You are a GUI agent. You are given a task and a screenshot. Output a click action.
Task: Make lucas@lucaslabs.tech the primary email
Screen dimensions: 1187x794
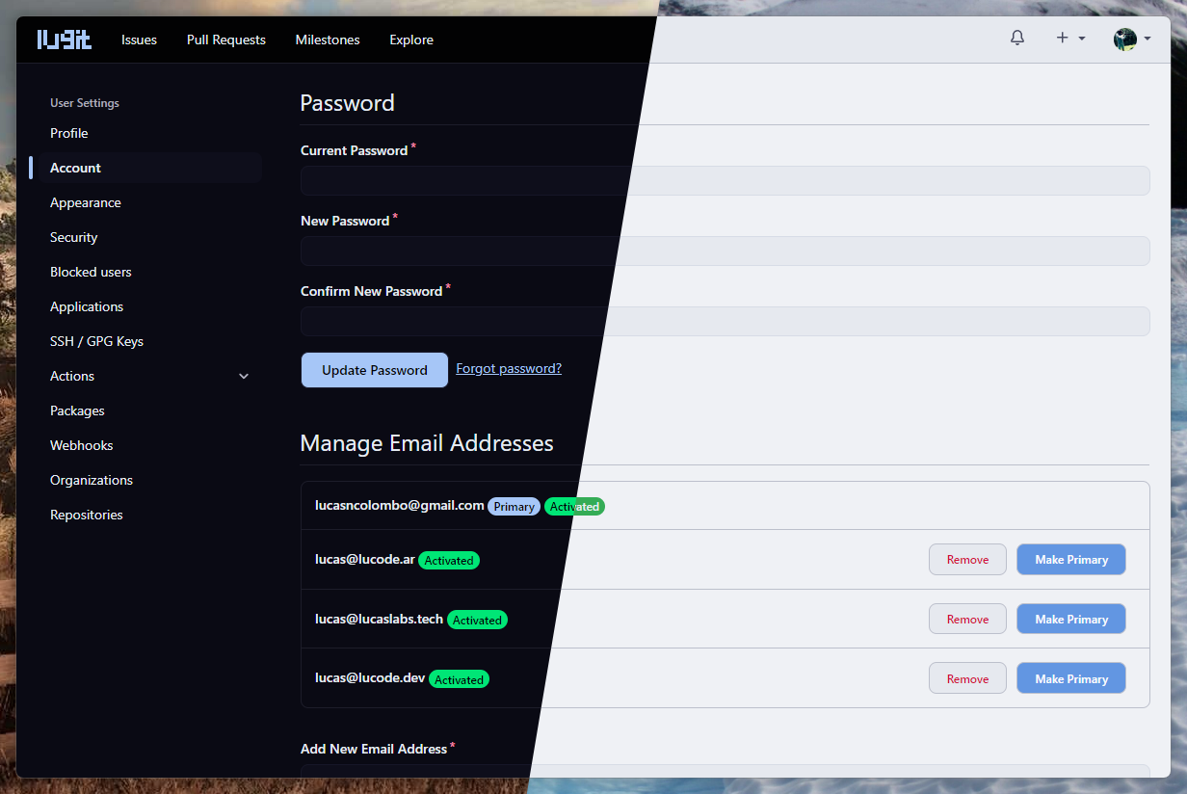pyautogui.click(x=1070, y=620)
